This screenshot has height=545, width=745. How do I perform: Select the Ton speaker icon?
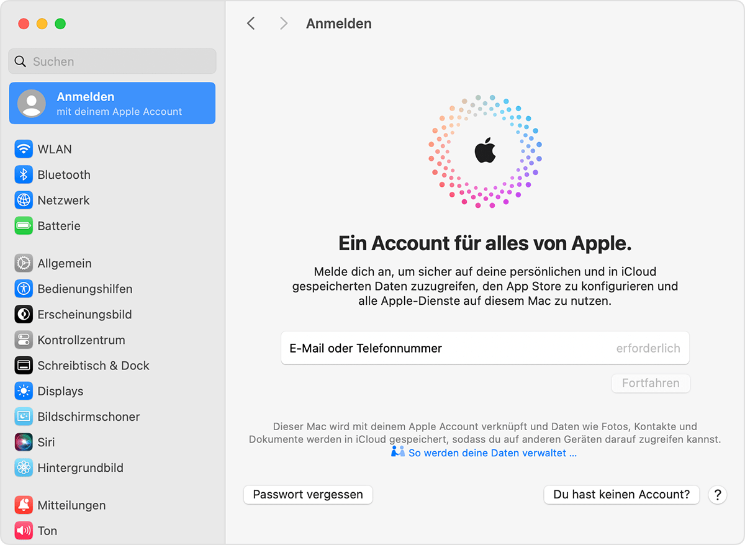[x=24, y=530]
